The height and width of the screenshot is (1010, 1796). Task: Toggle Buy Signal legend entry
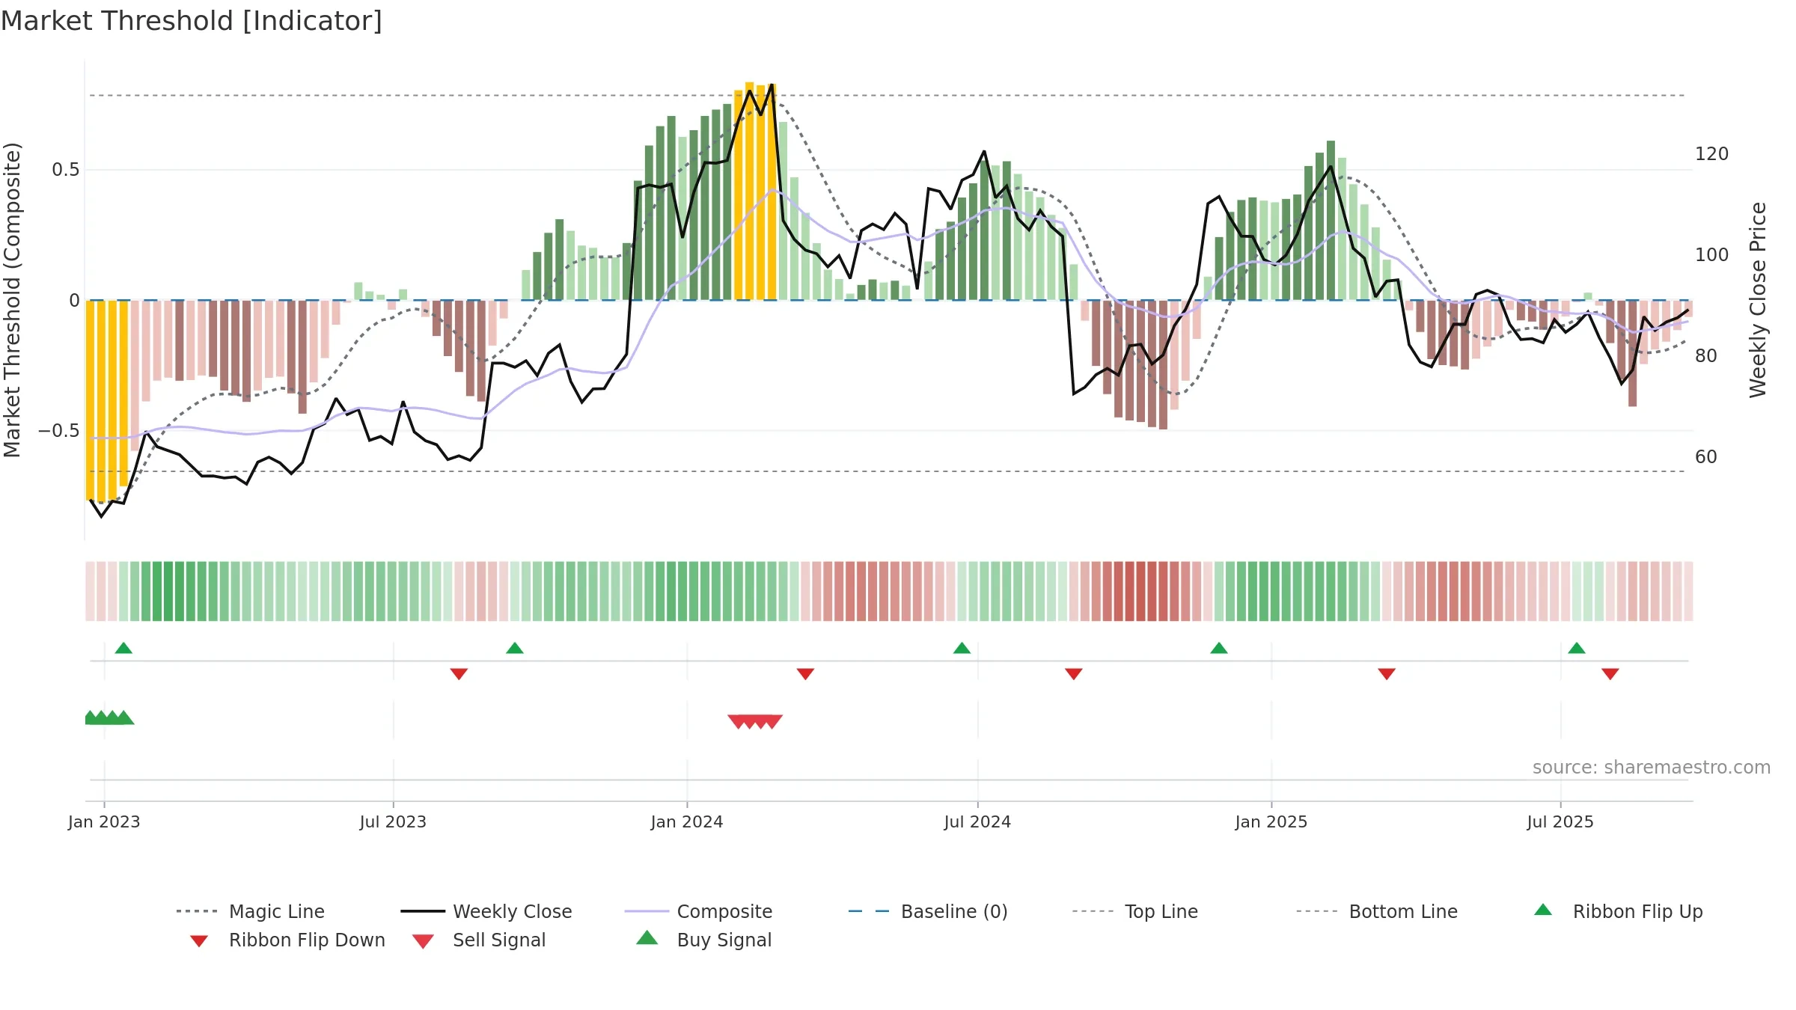pyautogui.click(x=704, y=940)
